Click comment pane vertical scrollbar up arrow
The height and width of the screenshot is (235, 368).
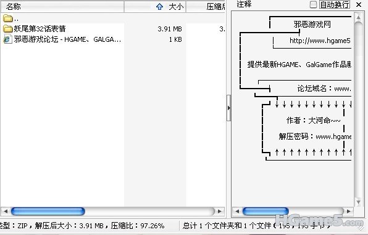point(358,17)
